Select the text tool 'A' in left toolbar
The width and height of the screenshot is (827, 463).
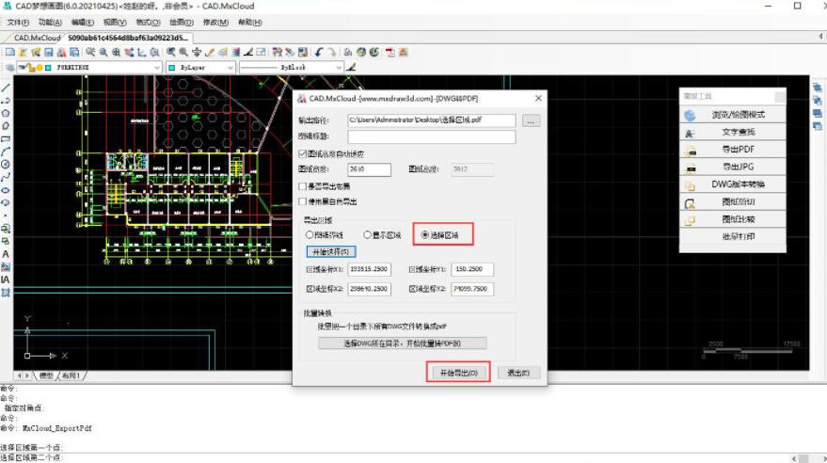click(x=6, y=254)
